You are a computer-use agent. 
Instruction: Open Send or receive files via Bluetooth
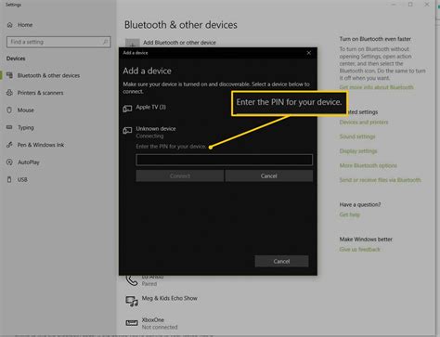[x=380, y=180]
